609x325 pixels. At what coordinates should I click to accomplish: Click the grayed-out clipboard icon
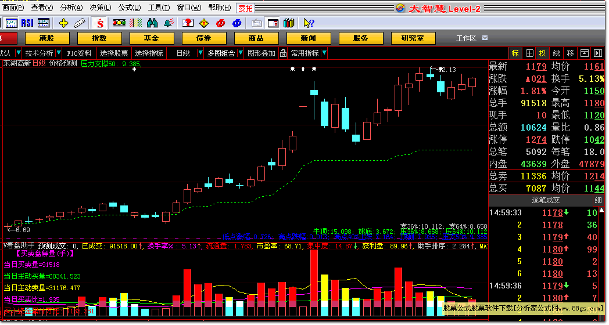click(x=256, y=23)
